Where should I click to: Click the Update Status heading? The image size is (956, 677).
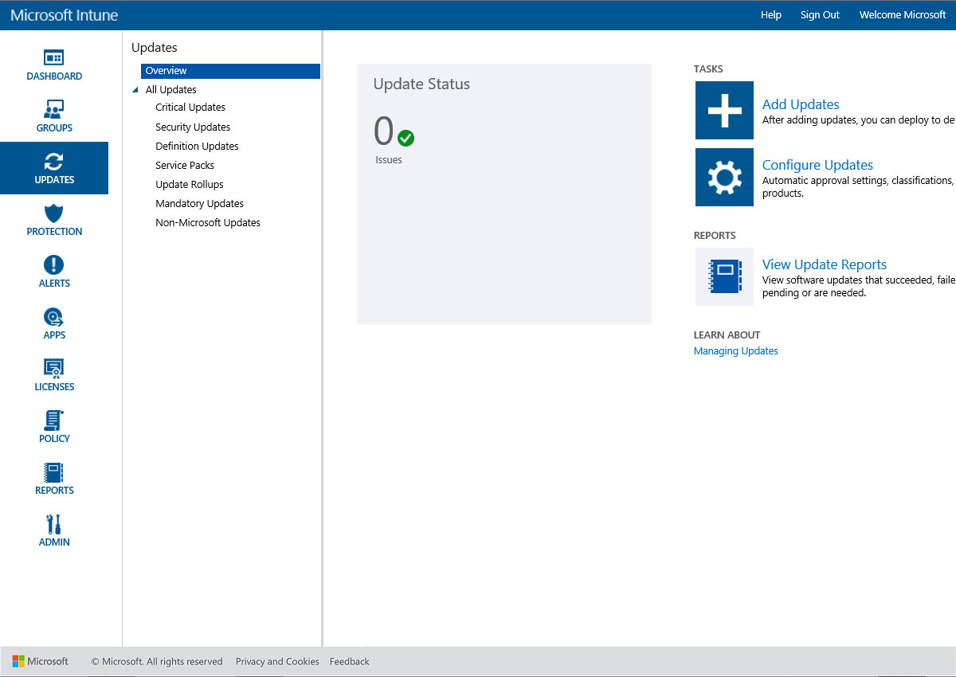pos(421,84)
